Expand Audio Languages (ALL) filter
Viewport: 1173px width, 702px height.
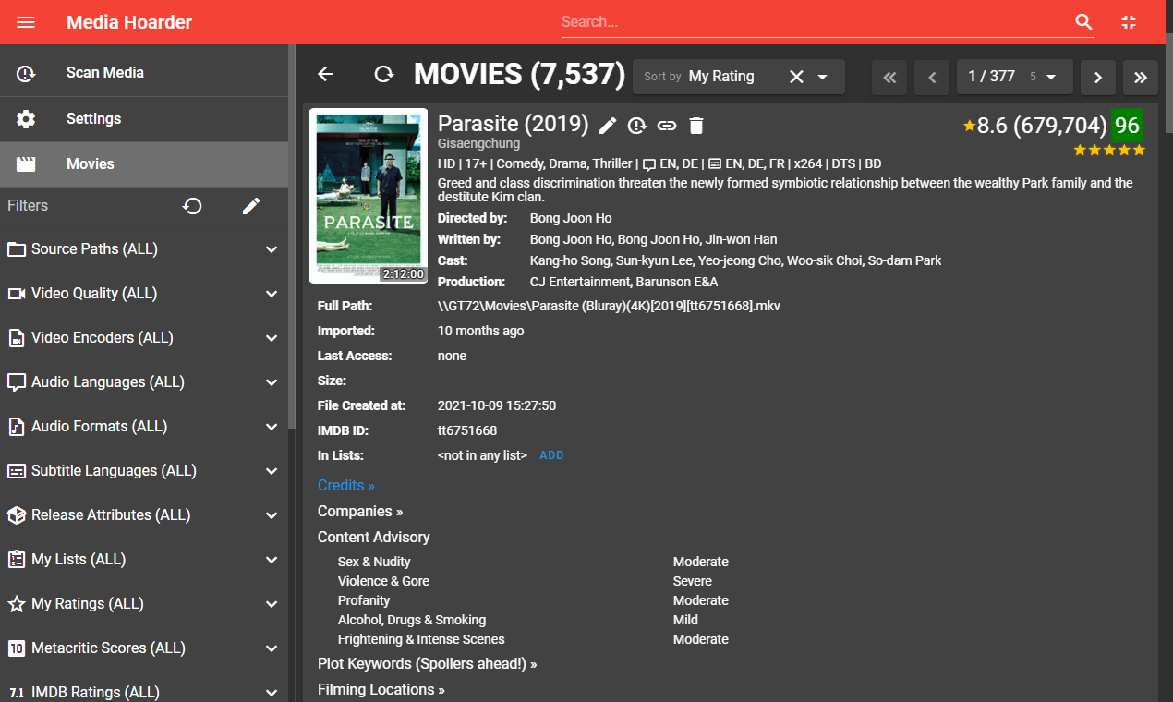pyautogui.click(x=144, y=382)
